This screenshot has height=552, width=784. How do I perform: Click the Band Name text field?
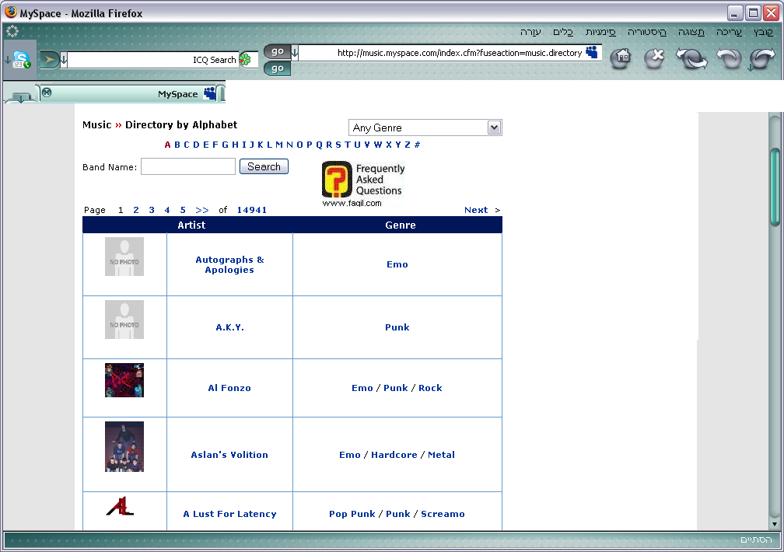pos(187,166)
